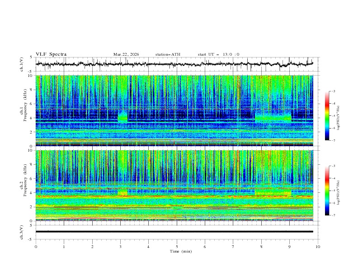
Task: Click time axis tick label "7"
Action: pyautogui.click(x=233, y=247)
